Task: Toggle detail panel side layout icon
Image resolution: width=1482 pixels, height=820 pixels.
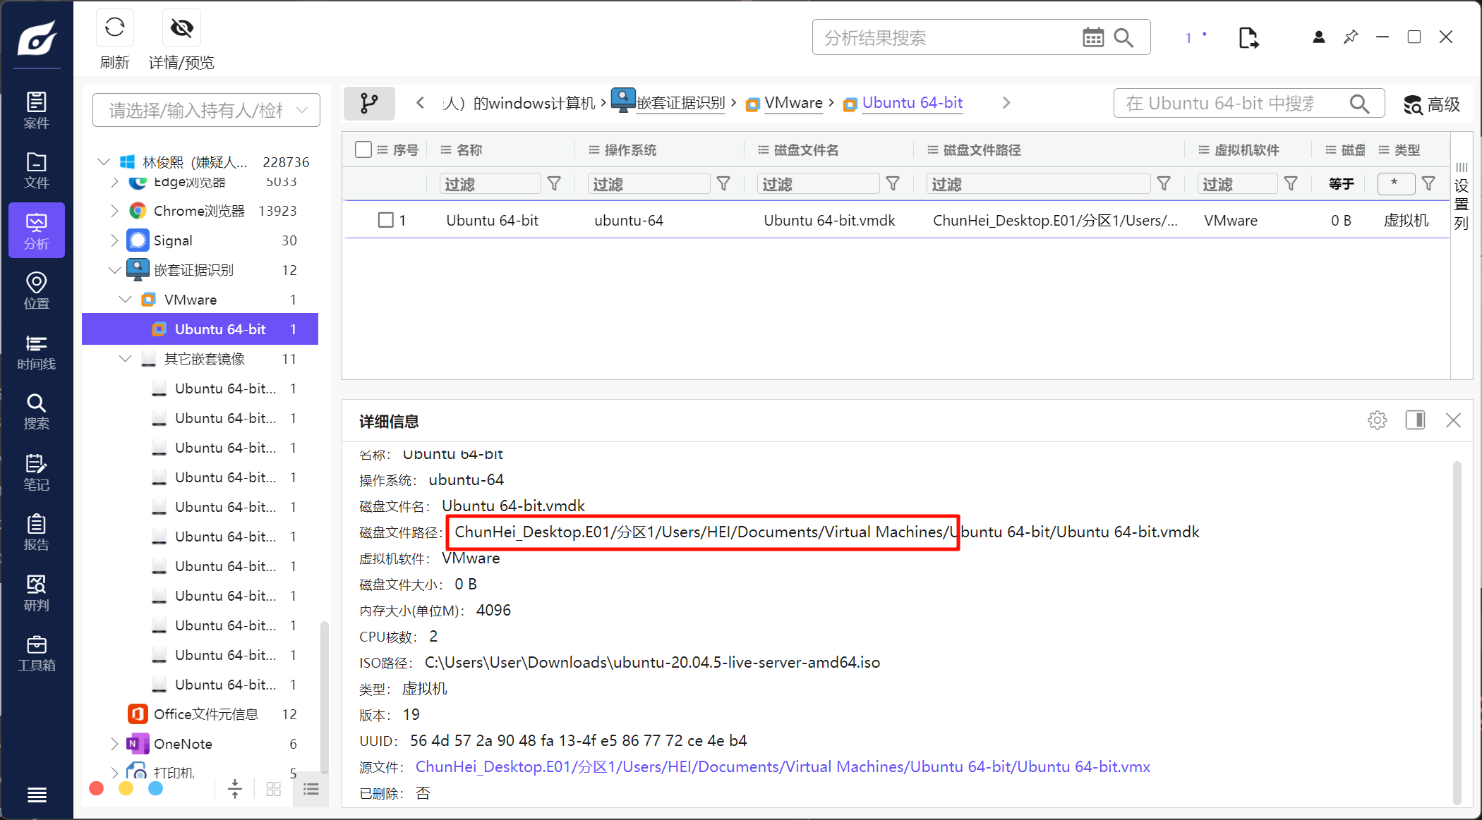Action: point(1415,421)
